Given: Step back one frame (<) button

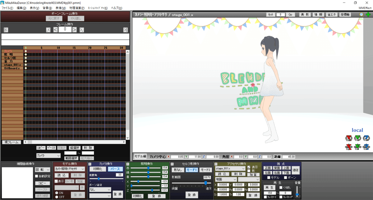Looking at the screenshot, I should coord(55,30).
